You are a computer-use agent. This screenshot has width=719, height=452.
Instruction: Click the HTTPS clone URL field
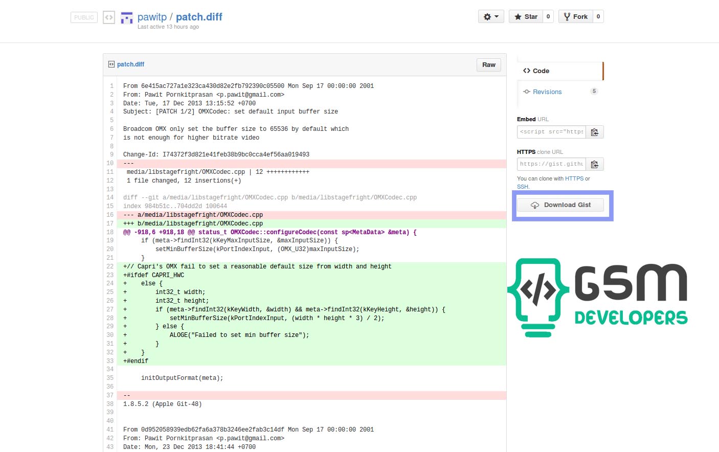pyautogui.click(x=551, y=164)
